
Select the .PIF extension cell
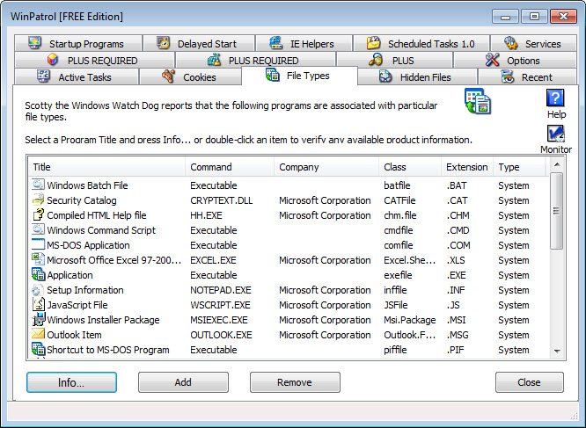pos(456,350)
